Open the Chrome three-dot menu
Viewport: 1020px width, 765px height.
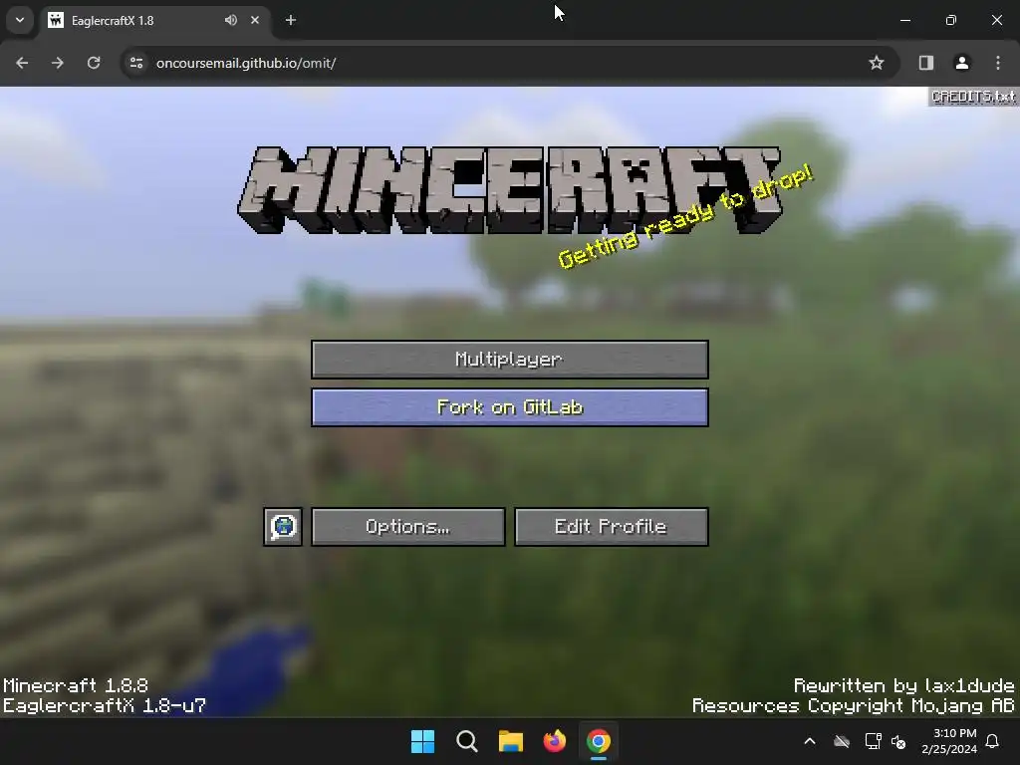pos(998,63)
